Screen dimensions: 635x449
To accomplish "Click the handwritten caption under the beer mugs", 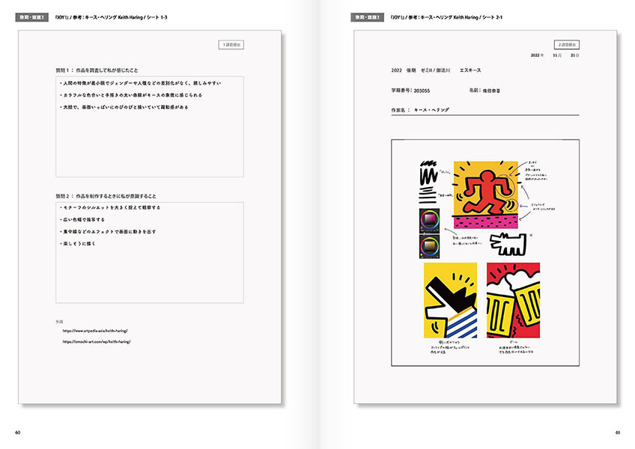I will tap(516, 347).
